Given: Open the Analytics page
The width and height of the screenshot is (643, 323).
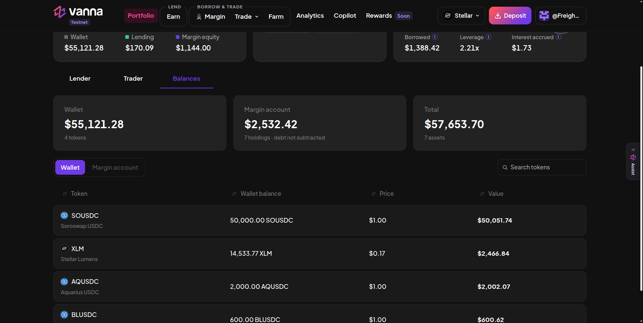Looking at the screenshot, I should click(x=310, y=16).
